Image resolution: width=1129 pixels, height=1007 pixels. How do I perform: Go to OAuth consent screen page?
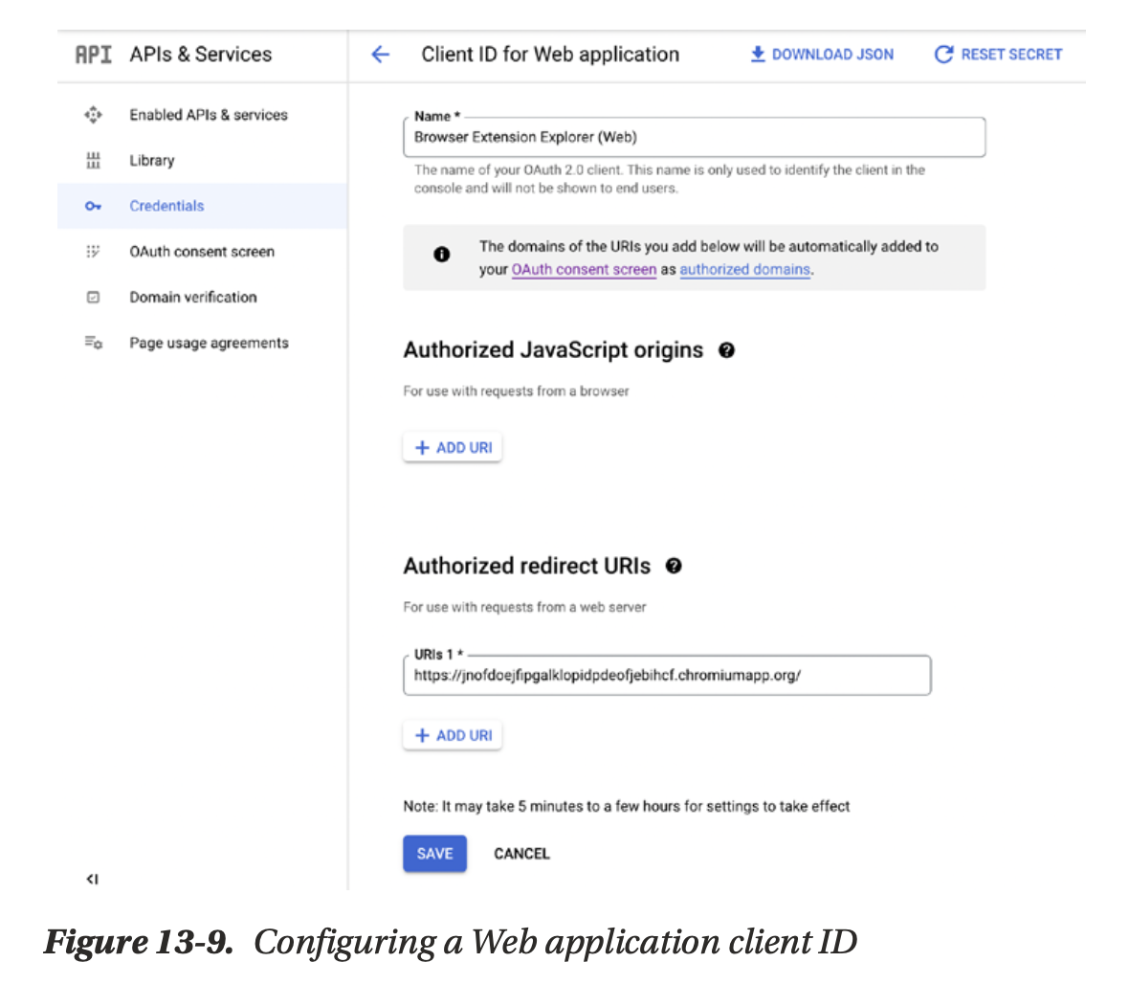point(202,252)
